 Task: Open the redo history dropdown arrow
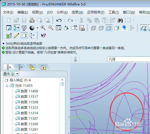(76, 20)
